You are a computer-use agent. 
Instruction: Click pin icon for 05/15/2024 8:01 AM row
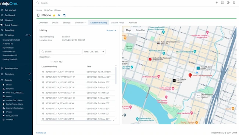point(43,82)
